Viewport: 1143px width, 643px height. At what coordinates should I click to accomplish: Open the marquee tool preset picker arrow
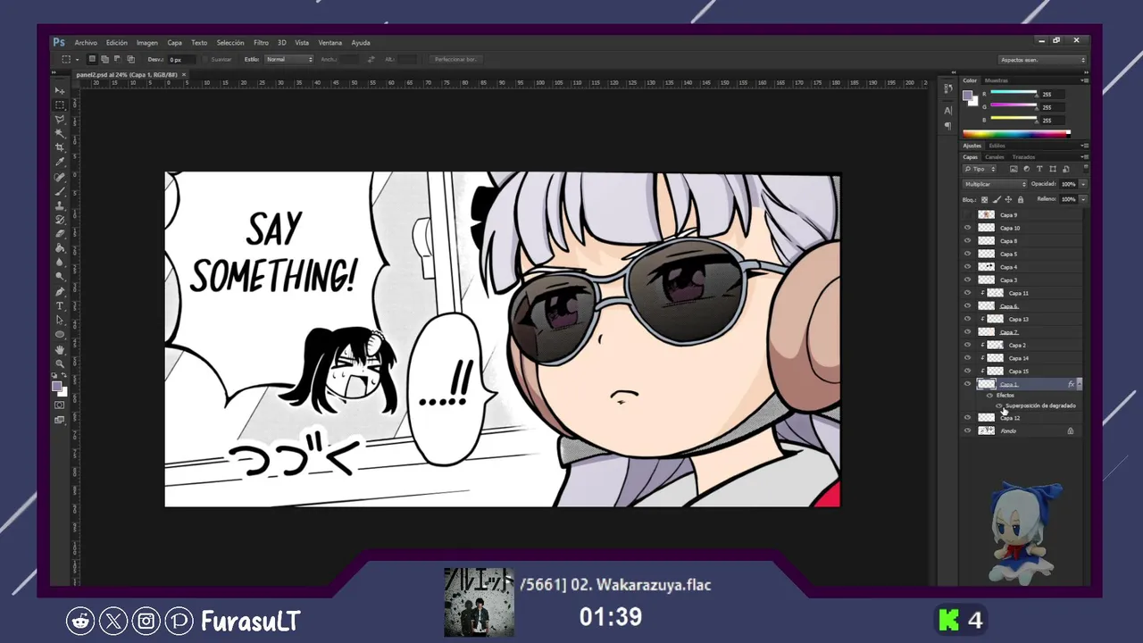pyautogui.click(x=78, y=59)
